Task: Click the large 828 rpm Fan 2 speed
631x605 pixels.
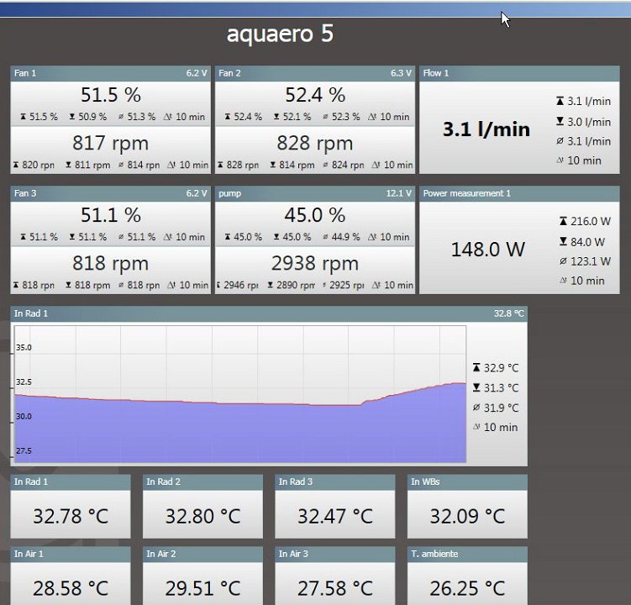Action: point(315,144)
